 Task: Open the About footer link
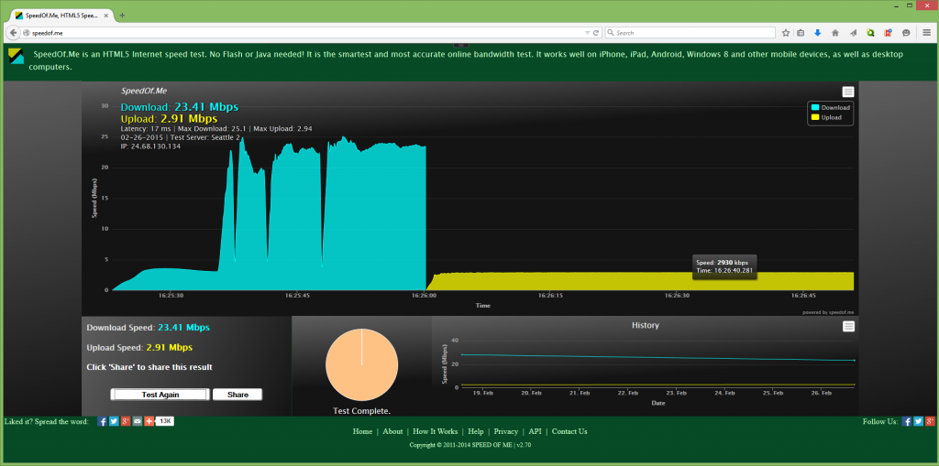point(392,431)
